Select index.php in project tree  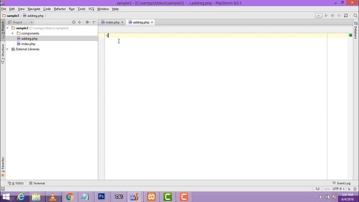pos(28,44)
